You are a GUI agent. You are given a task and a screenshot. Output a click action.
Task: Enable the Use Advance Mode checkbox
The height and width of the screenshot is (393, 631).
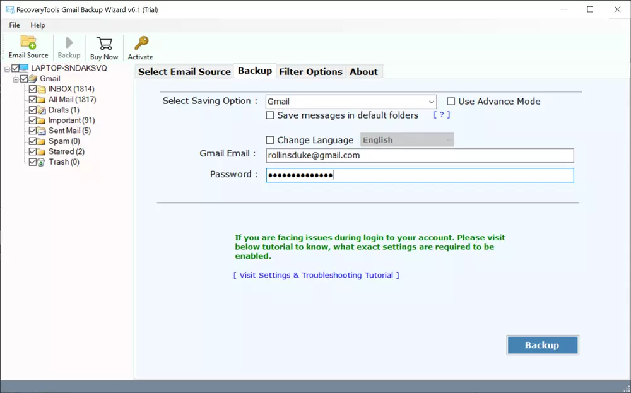pos(451,102)
